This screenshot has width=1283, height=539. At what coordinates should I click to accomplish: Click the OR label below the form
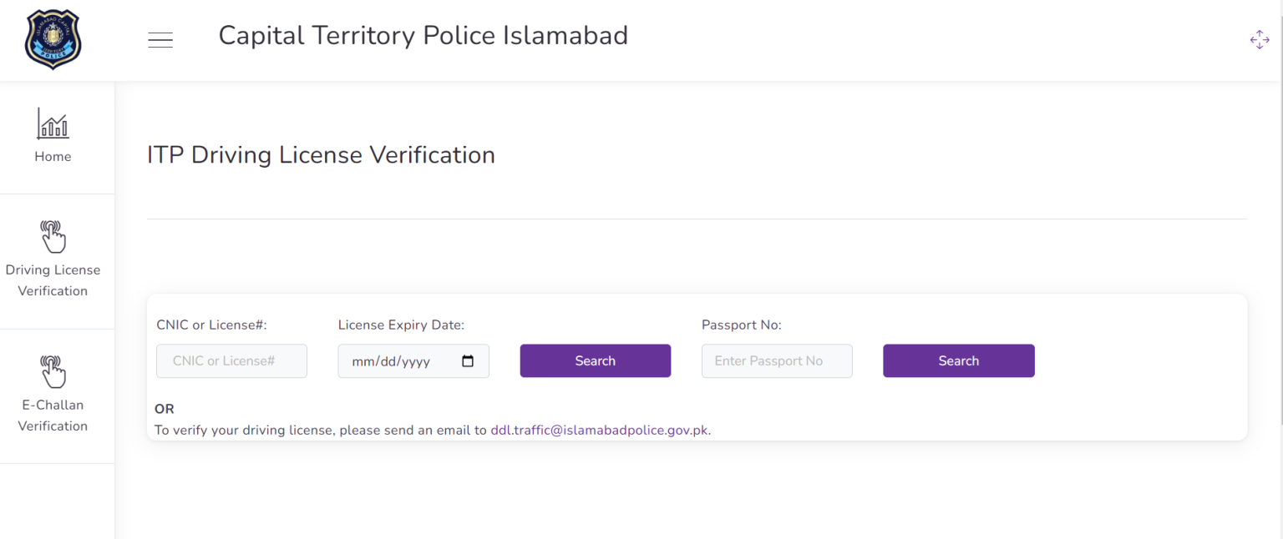click(x=164, y=409)
